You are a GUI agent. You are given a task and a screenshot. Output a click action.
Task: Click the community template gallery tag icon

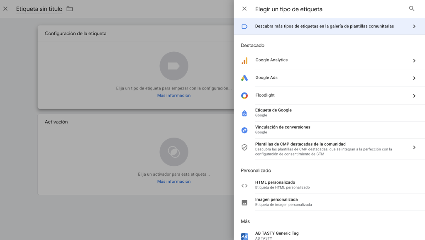(244, 27)
